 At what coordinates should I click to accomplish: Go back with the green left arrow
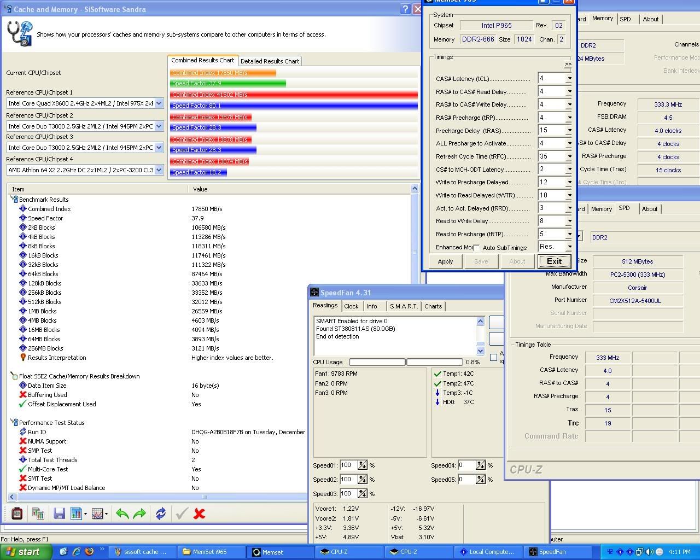[122, 514]
